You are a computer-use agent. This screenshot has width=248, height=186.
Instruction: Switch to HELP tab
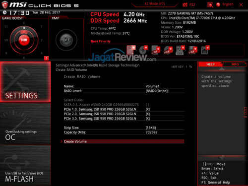[210, 64]
